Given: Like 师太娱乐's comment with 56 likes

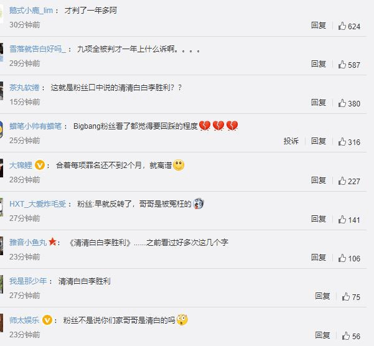Looking at the screenshot, I should click(351, 336).
